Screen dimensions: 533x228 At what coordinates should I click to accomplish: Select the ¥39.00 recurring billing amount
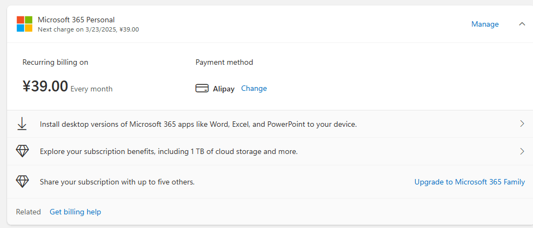pos(45,86)
